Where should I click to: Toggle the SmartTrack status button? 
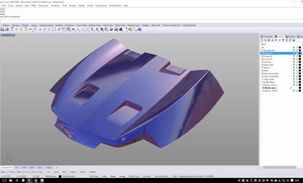(134, 176)
